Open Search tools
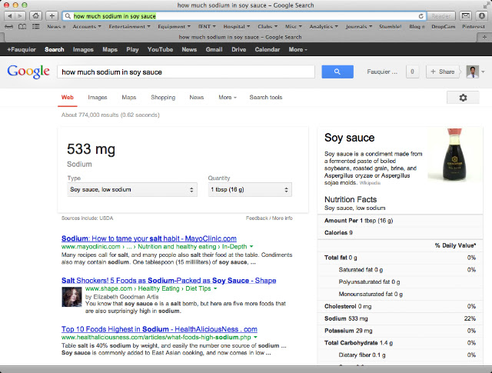The width and height of the screenshot is (492, 373). tap(266, 98)
